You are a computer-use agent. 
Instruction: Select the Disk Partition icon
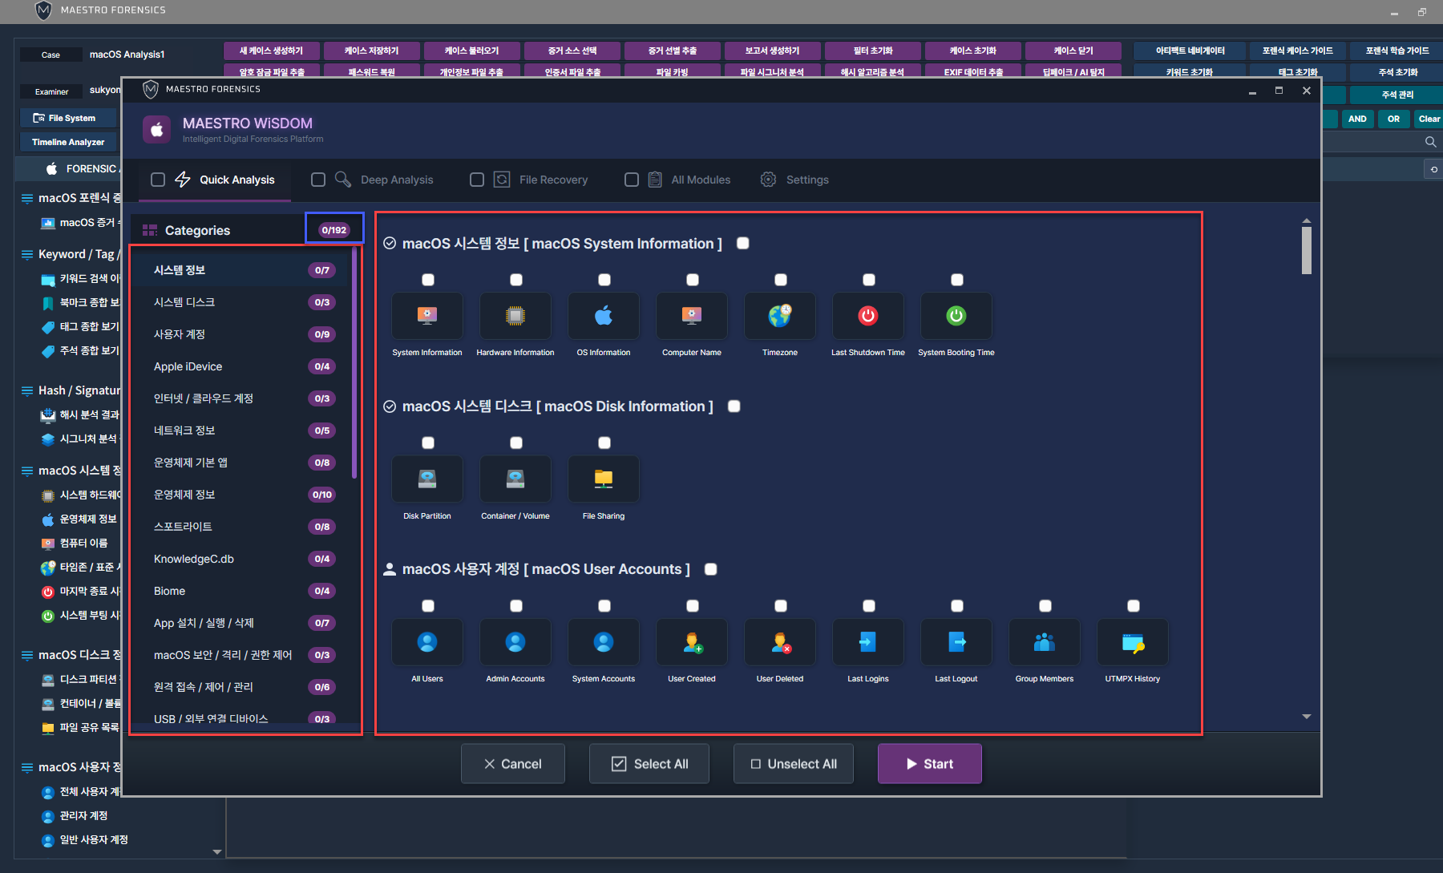tap(426, 479)
